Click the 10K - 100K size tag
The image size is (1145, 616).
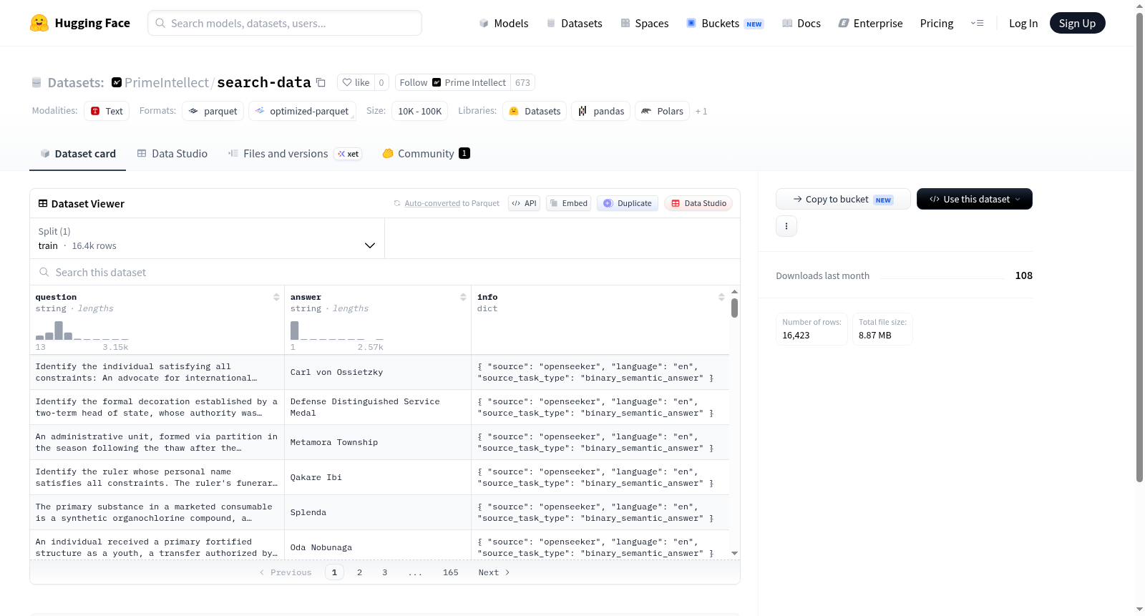[x=419, y=111]
